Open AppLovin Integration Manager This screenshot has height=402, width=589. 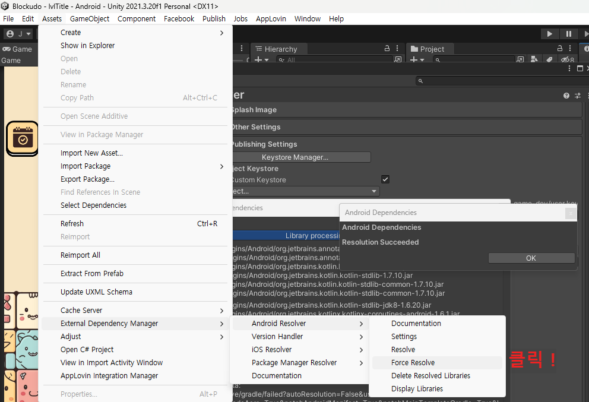point(135,376)
